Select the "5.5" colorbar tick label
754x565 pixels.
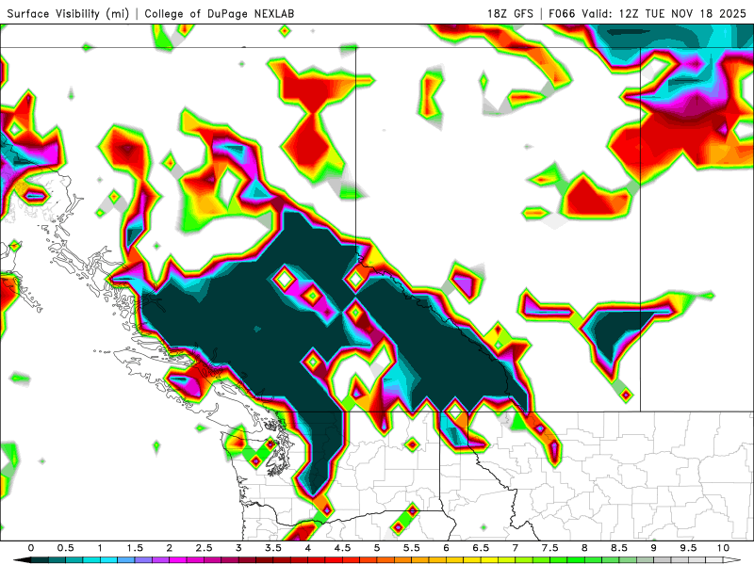(x=412, y=548)
